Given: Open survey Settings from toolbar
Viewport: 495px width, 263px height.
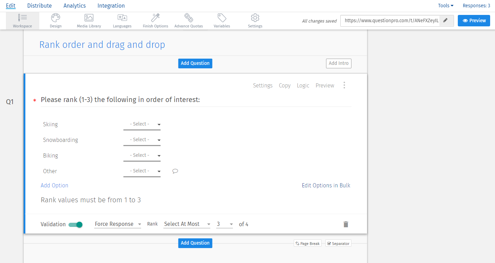Looking at the screenshot, I should click(255, 20).
